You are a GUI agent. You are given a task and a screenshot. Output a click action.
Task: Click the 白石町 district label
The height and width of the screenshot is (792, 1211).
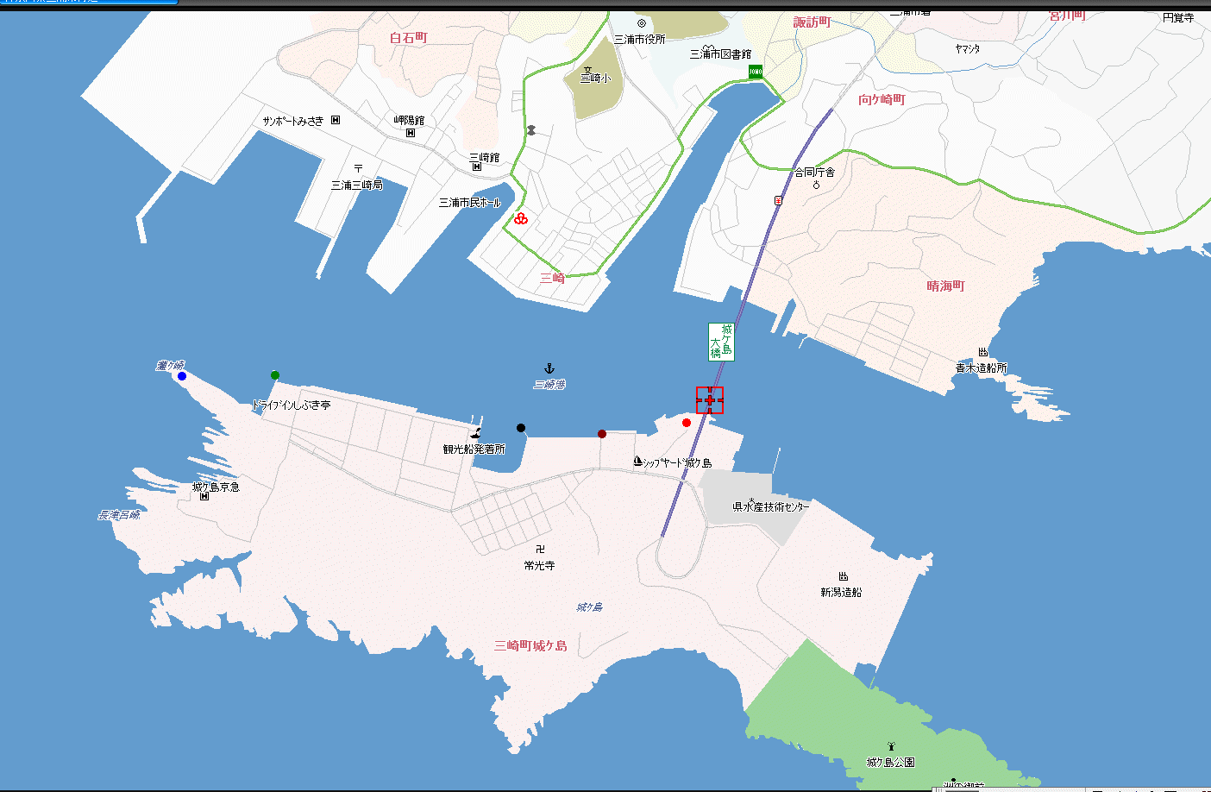click(408, 37)
